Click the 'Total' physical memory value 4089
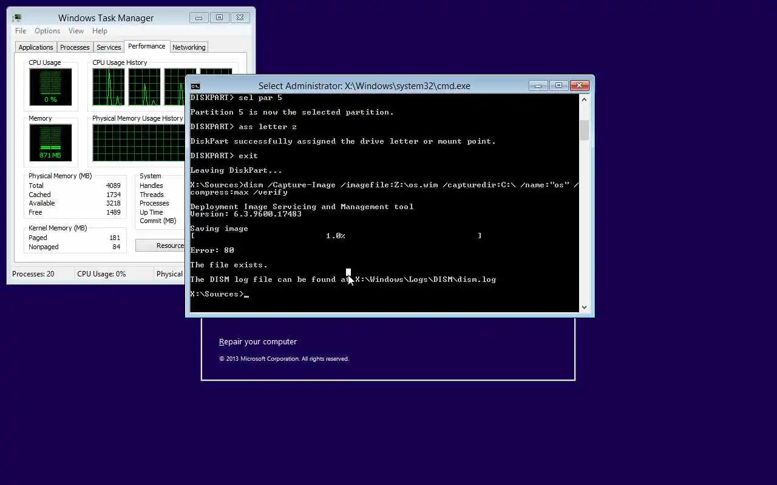The height and width of the screenshot is (485, 777). point(114,186)
